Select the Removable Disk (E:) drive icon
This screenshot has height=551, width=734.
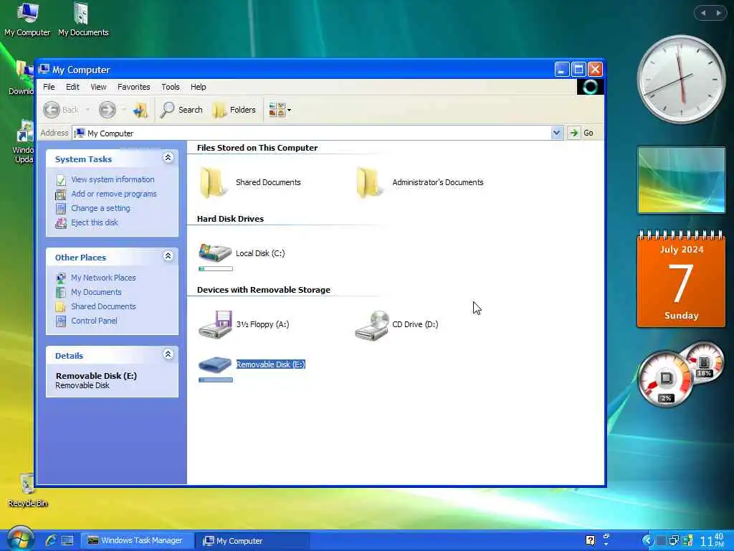pos(215,364)
